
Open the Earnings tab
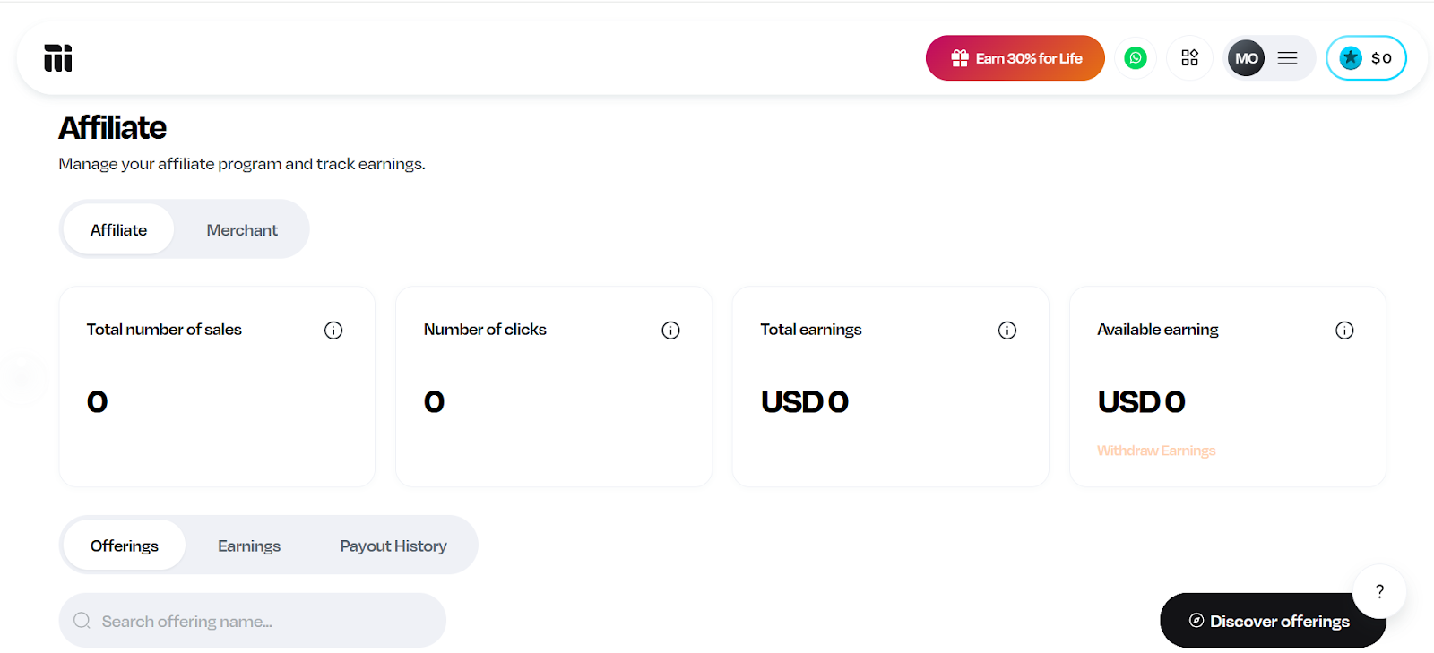[248, 545]
